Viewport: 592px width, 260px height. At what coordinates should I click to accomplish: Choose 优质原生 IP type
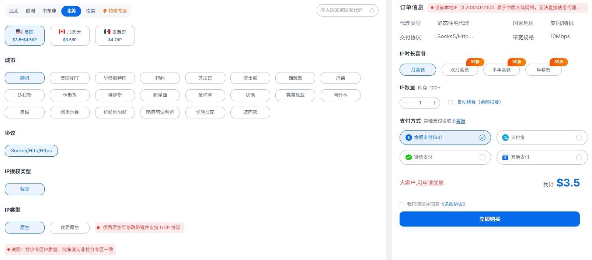pyautogui.click(x=70, y=228)
